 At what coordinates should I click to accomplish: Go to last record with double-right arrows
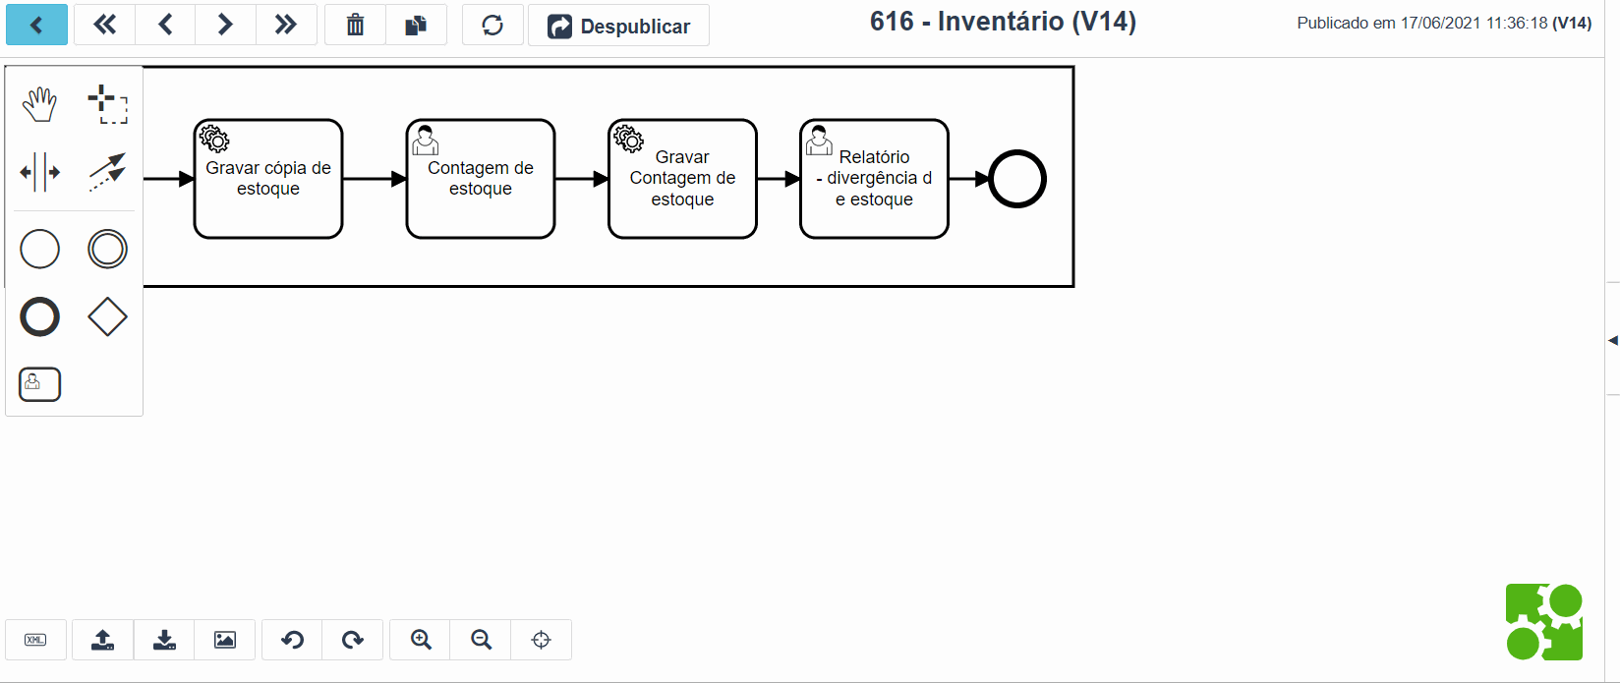286,25
